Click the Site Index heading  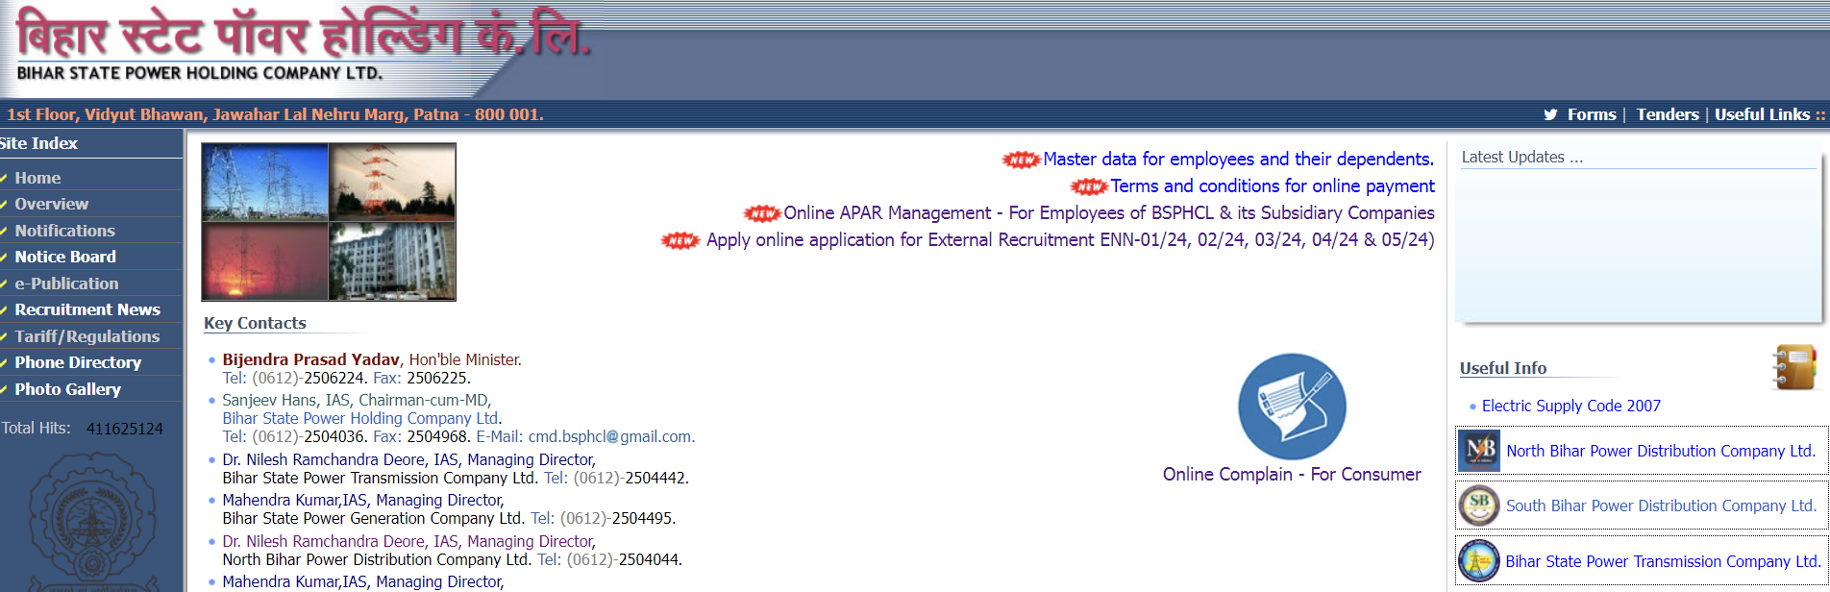[38, 143]
